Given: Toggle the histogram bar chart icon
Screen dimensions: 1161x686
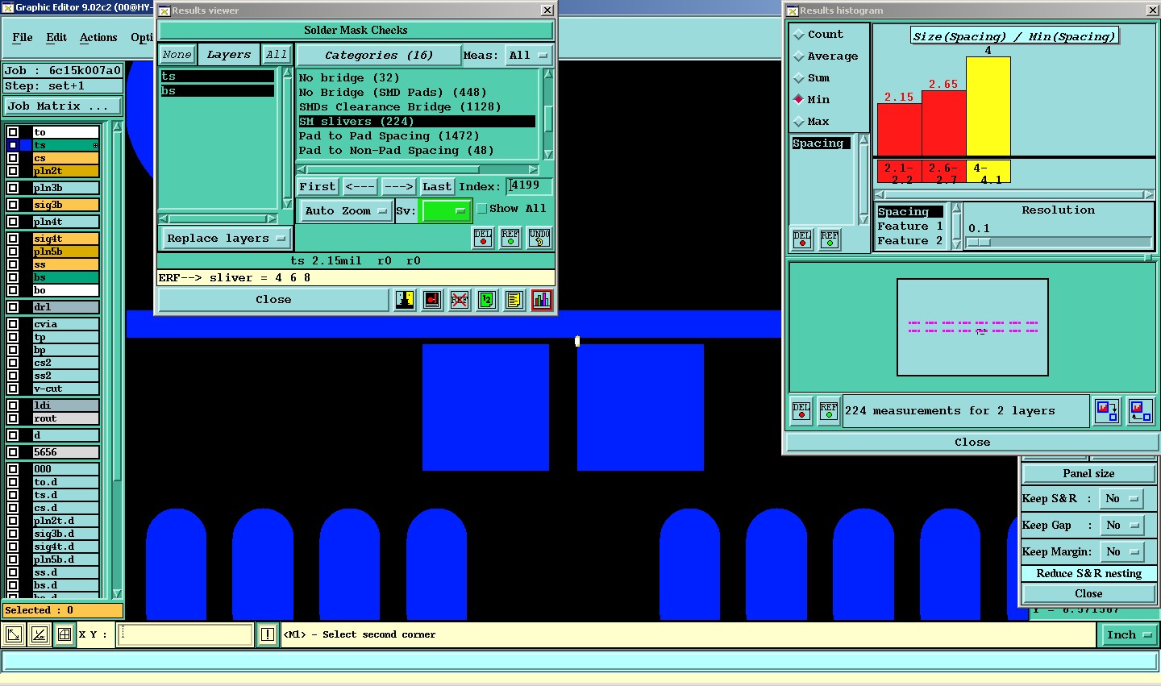Looking at the screenshot, I should coord(542,300).
